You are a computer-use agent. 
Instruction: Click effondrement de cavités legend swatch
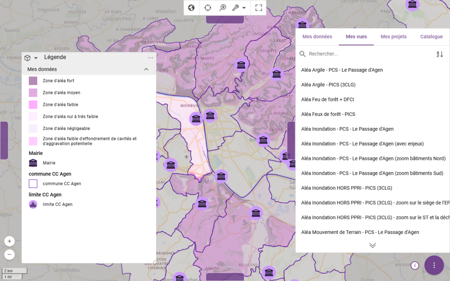[x=33, y=141]
